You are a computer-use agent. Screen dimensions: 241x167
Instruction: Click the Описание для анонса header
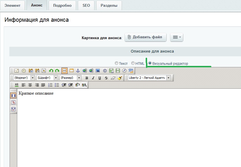(152, 51)
